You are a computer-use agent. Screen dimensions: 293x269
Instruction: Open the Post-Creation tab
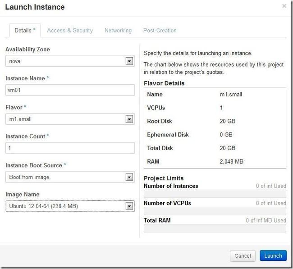160,31
